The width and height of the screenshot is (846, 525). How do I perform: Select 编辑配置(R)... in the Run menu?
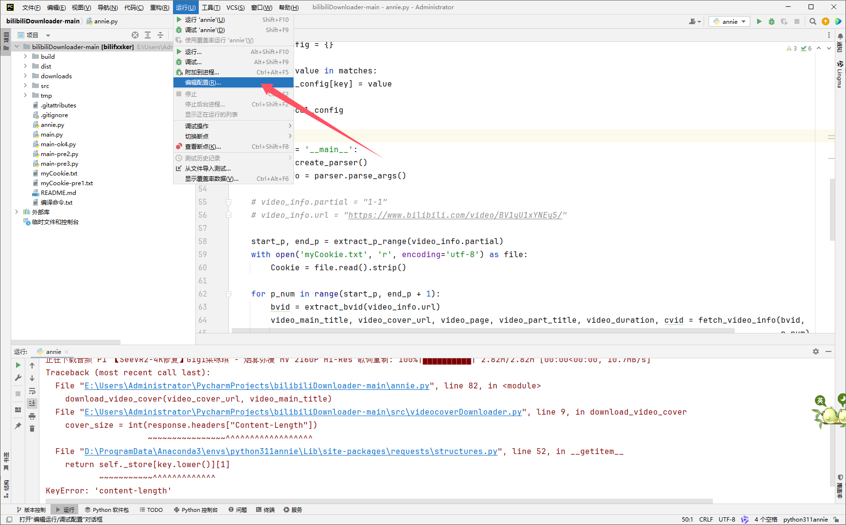pos(203,83)
